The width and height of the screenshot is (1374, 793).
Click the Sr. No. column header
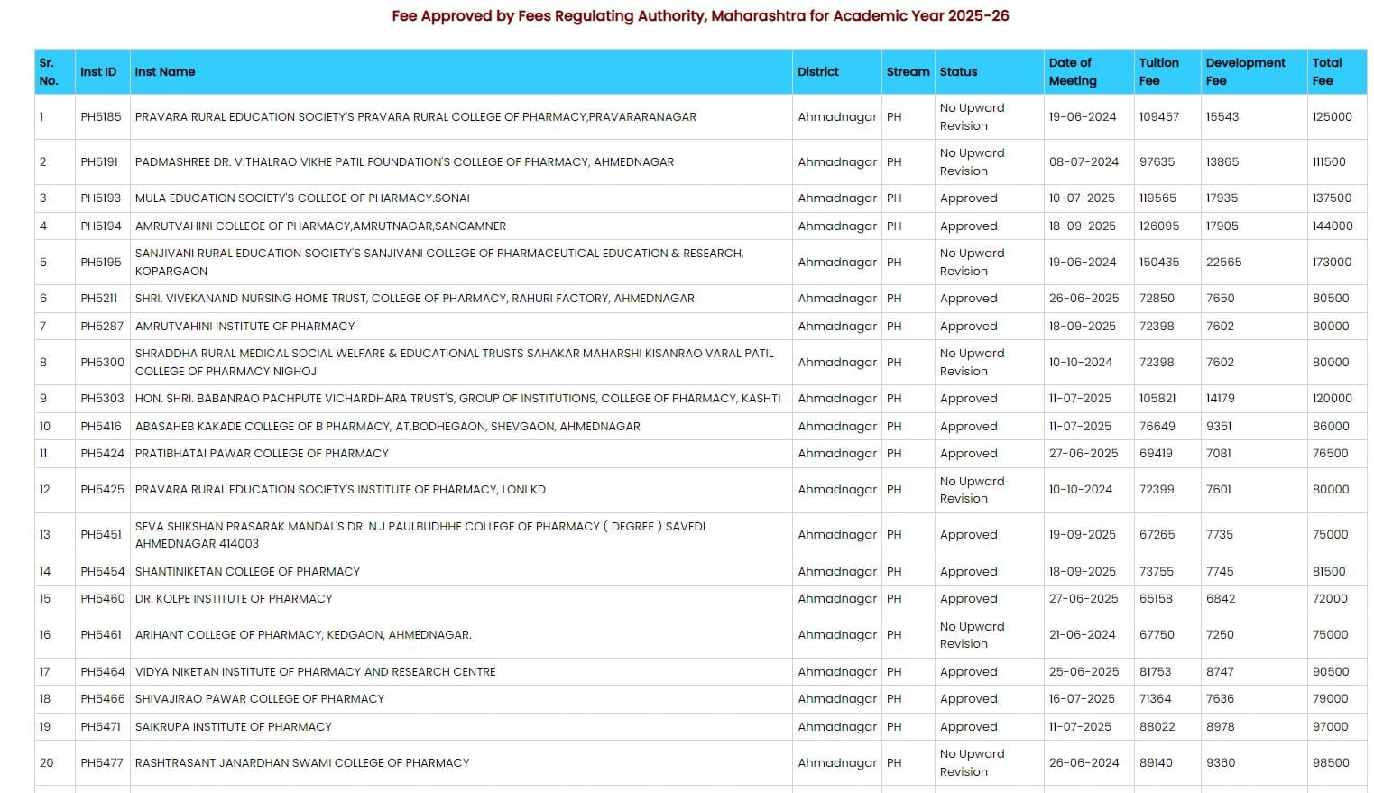[x=49, y=72]
